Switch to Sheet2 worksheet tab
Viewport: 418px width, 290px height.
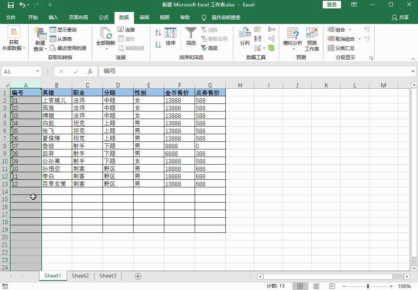80,276
